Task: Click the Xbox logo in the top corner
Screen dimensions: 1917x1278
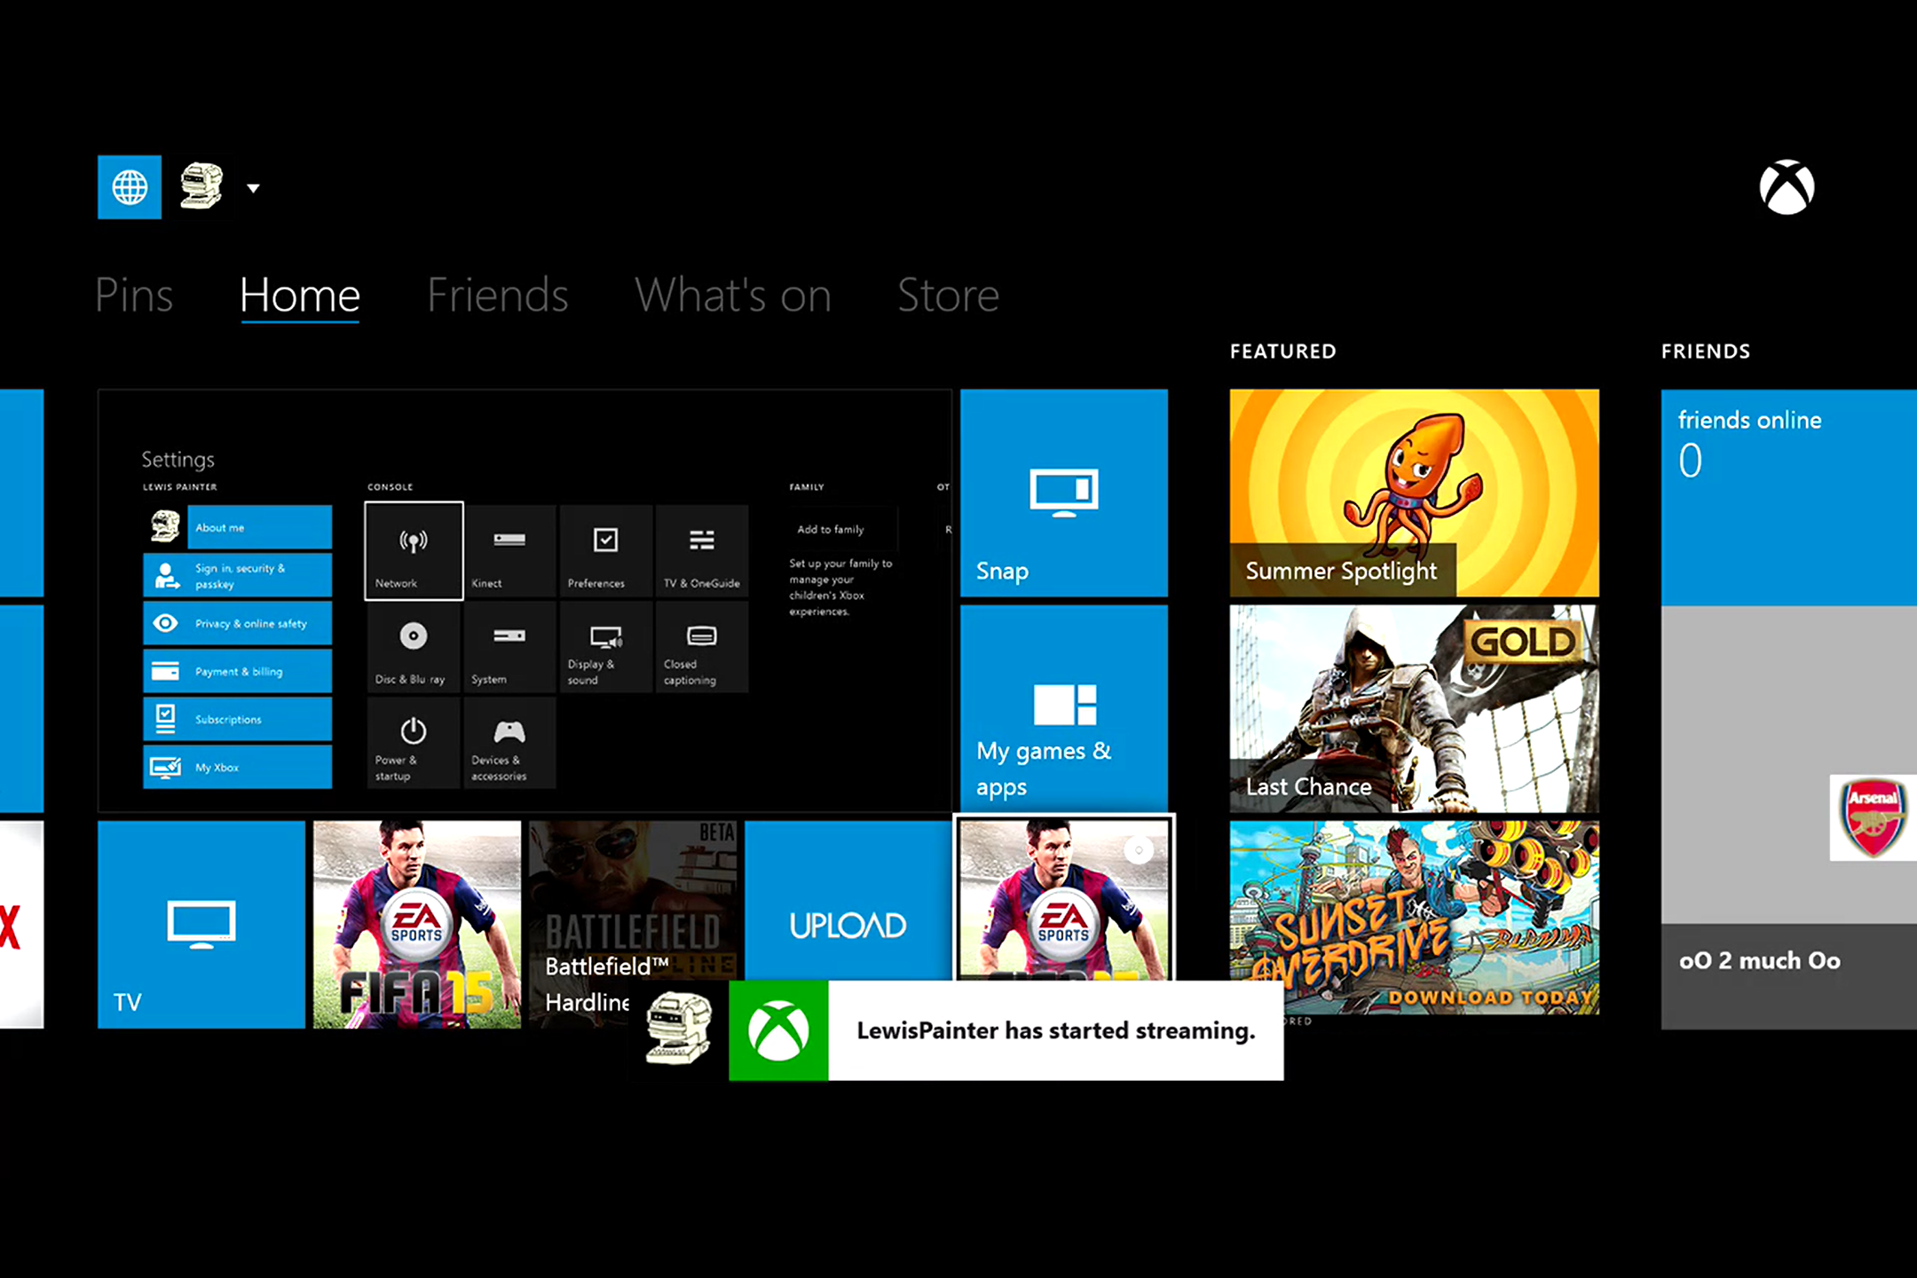Action: (x=1787, y=187)
